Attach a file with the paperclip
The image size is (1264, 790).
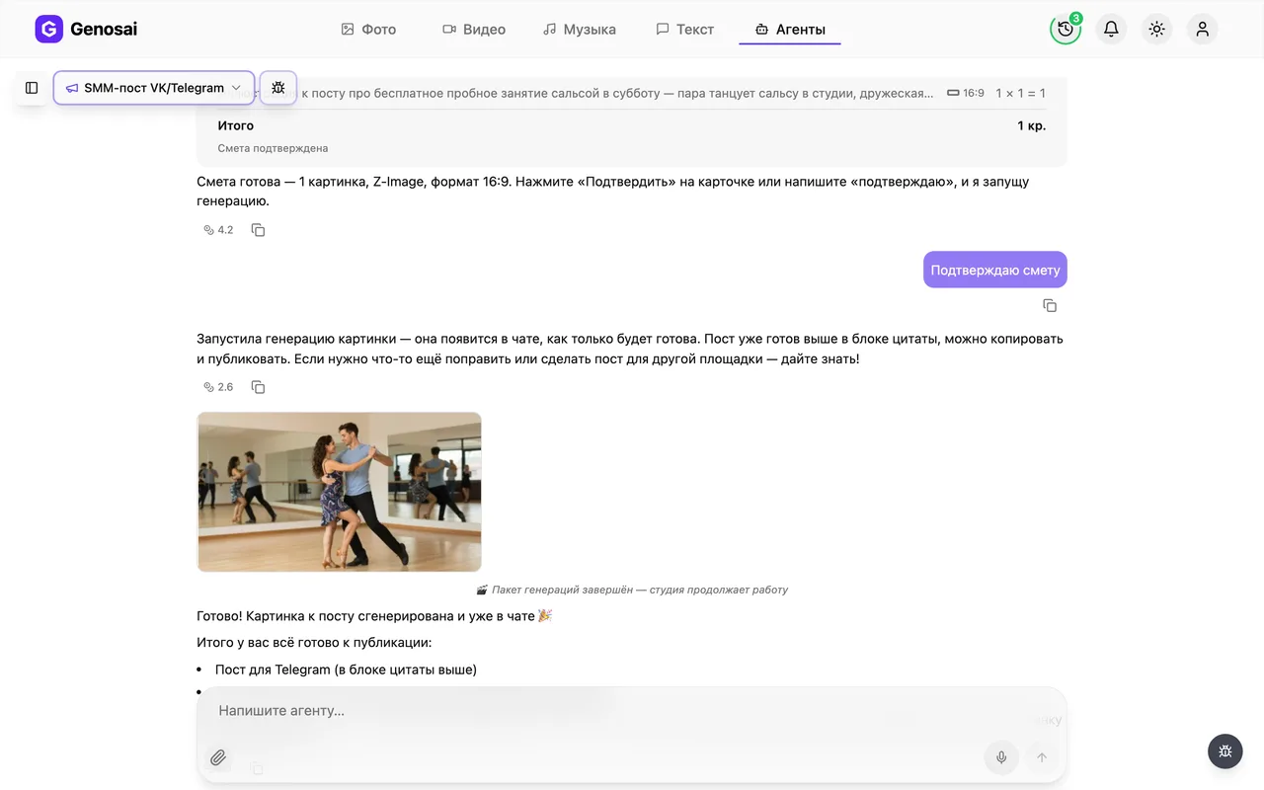point(218,757)
